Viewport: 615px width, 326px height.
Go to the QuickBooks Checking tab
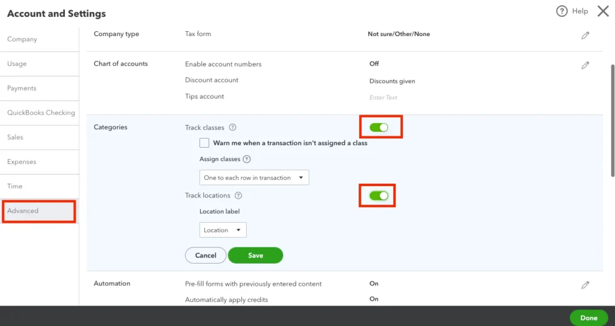(41, 113)
